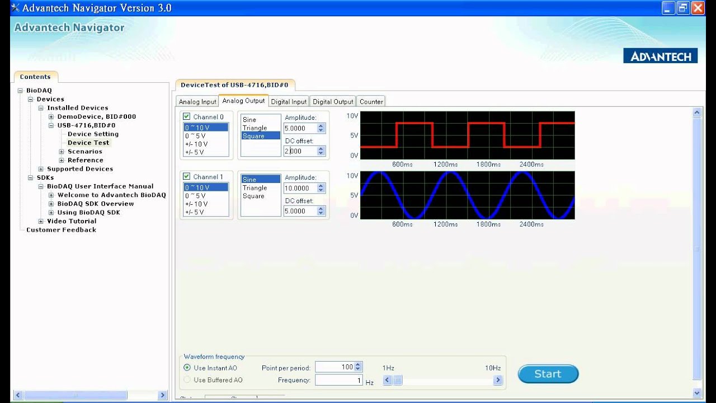
Task: Choose Triangle waveform for Channel 1
Action: pos(261,188)
